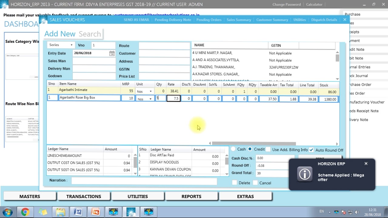Viewport: 388px width, 218px height.
Task: Click the info icon in the notification
Action: click(305, 174)
